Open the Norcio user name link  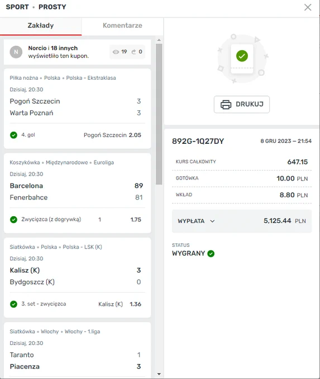pos(37,48)
